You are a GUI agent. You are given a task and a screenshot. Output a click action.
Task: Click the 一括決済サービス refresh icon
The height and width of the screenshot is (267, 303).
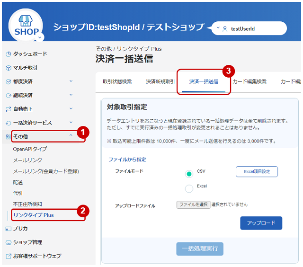click(x=8, y=123)
